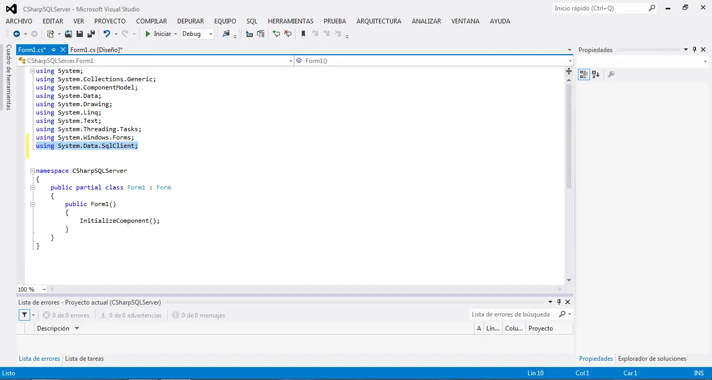Collapse the Form1 class block
The image size is (712, 380).
click(32, 187)
